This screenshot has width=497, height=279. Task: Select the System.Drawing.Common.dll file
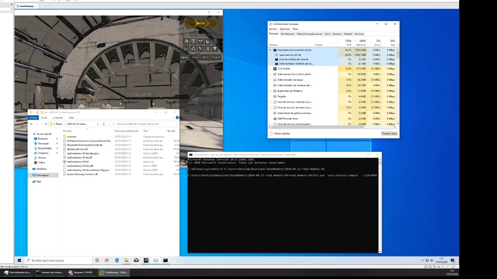click(x=82, y=174)
